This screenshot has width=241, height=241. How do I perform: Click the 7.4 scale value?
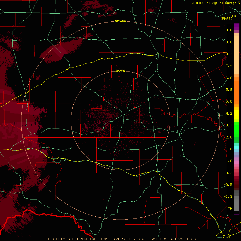[229, 66]
